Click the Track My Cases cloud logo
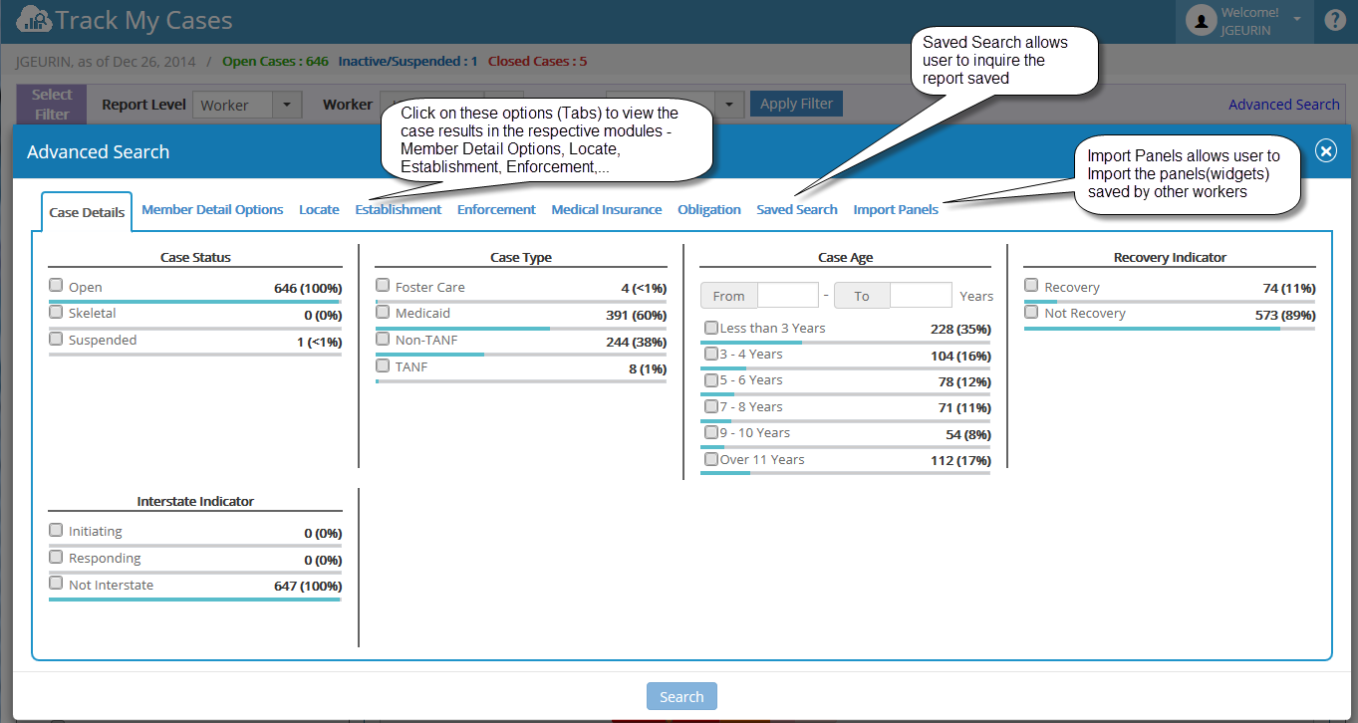 34,20
